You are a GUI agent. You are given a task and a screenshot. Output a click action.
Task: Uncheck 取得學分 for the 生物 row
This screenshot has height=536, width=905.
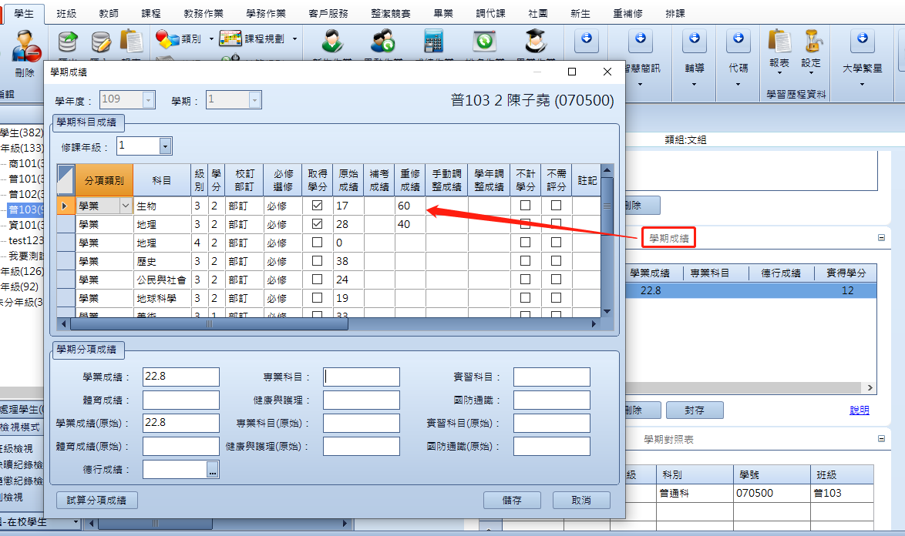coord(317,205)
